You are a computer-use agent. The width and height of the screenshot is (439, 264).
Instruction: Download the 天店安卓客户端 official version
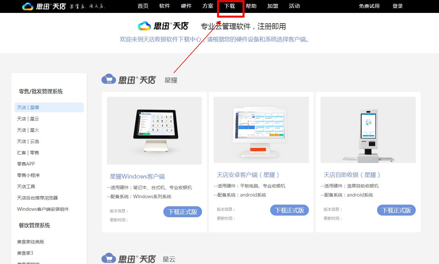click(289, 210)
